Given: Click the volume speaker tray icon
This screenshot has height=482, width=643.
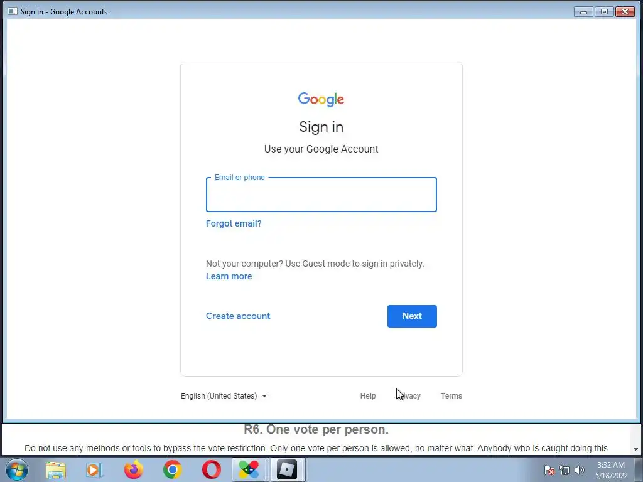Looking at the screenshot, I should (580, 470).
